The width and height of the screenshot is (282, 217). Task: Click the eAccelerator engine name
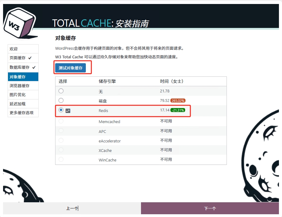coord(110,141)
